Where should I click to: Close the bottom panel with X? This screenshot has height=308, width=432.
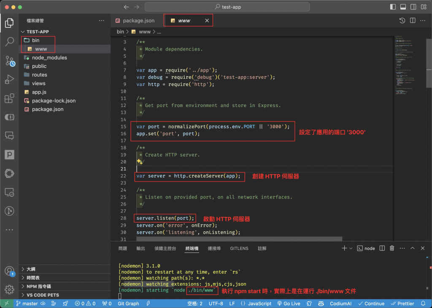[423, 248]
